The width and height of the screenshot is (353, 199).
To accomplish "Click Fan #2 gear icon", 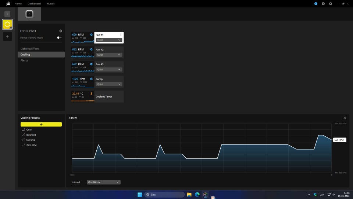I will pos(91,49).
